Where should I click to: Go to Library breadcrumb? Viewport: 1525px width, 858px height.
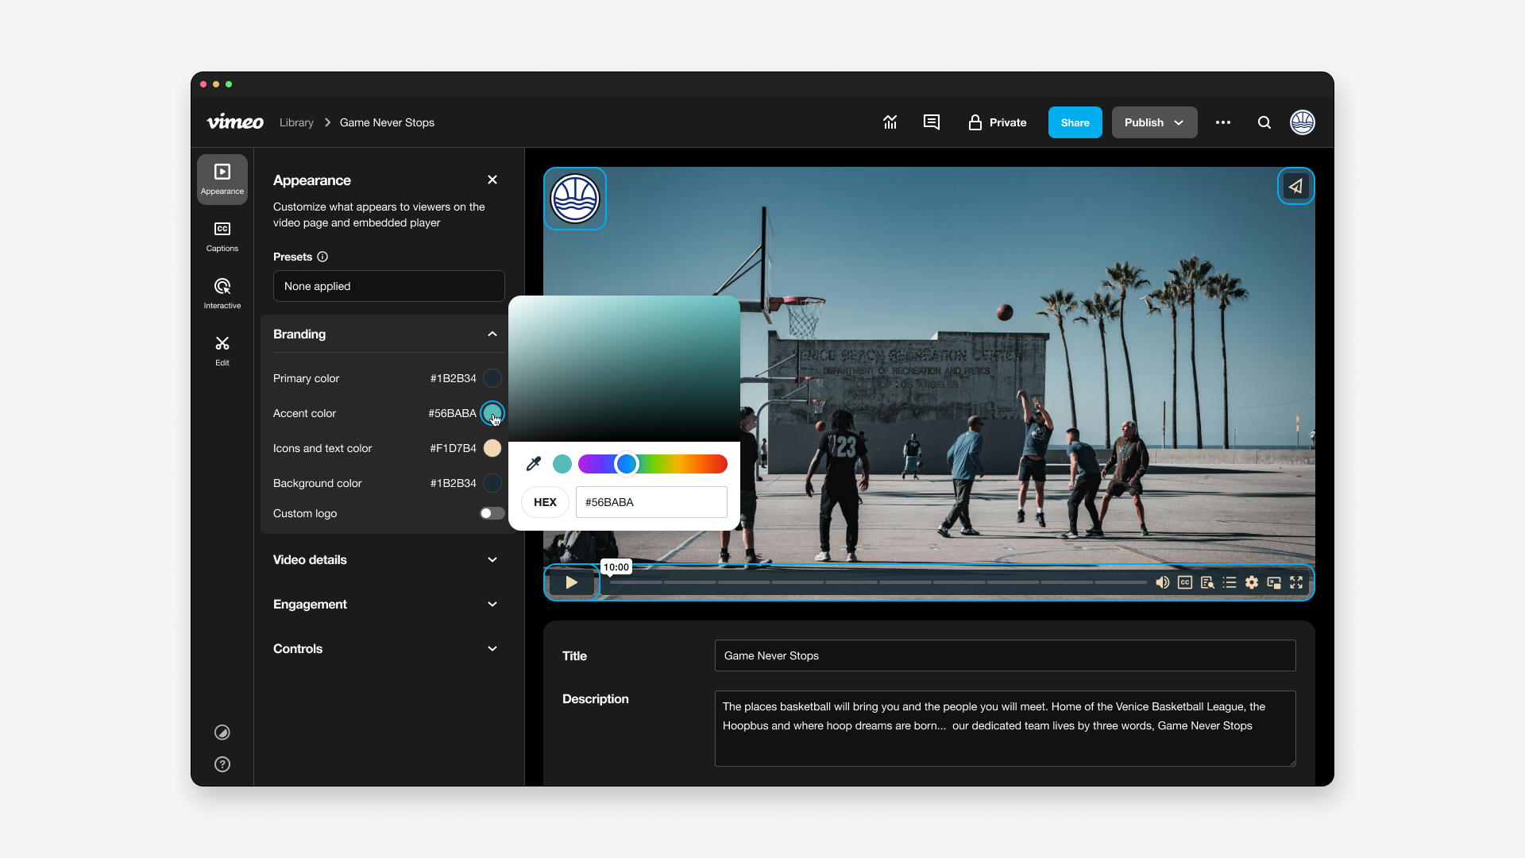tap(296, 122)
